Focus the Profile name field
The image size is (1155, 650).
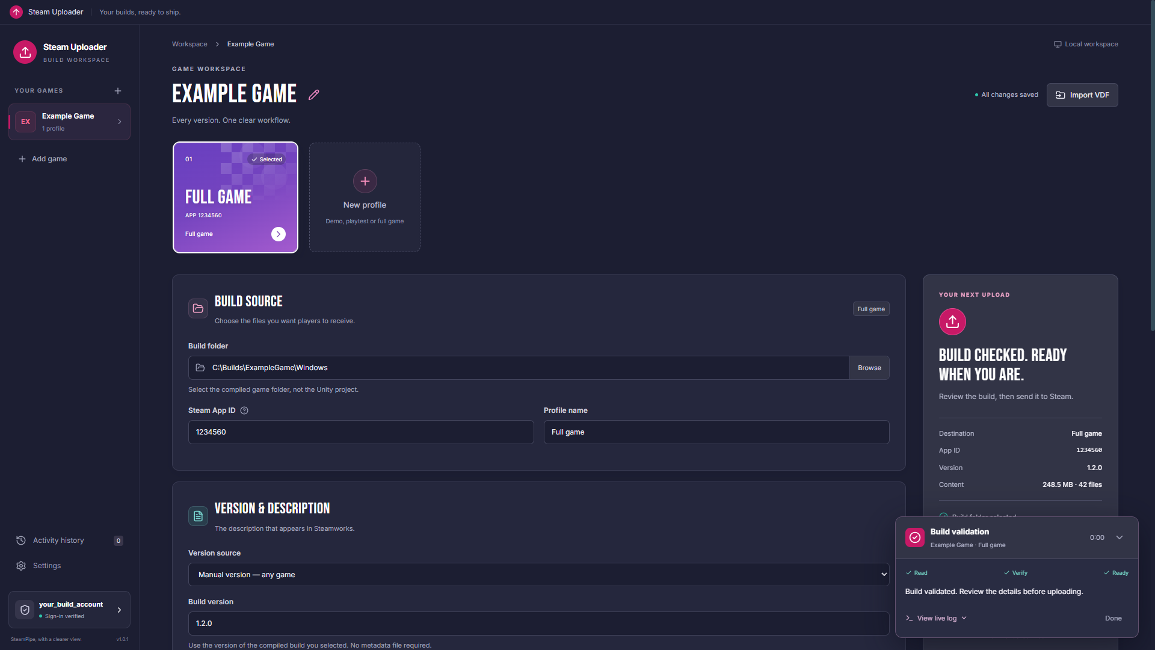click(716, 432)
